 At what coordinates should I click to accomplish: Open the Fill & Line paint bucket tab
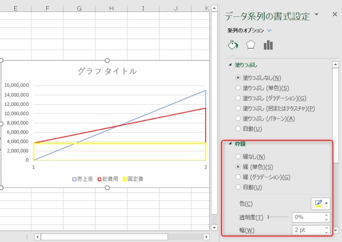(x=232, y=46)
